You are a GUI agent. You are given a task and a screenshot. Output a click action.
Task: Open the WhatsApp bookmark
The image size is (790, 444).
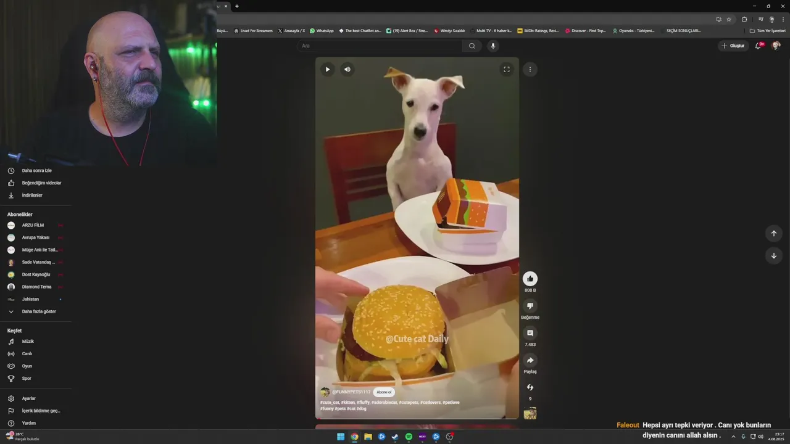point(322,30)
